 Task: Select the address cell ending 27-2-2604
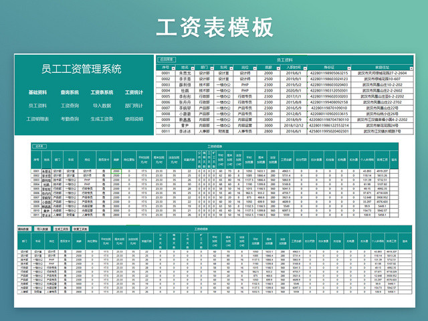[x=382, y=73]
